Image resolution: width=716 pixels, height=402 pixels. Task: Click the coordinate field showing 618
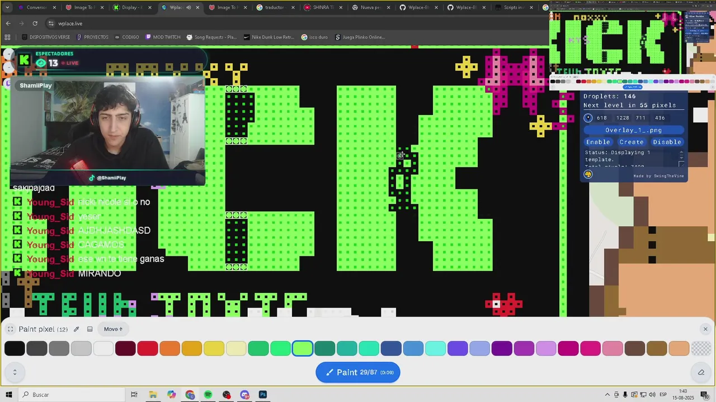(602, 118)
